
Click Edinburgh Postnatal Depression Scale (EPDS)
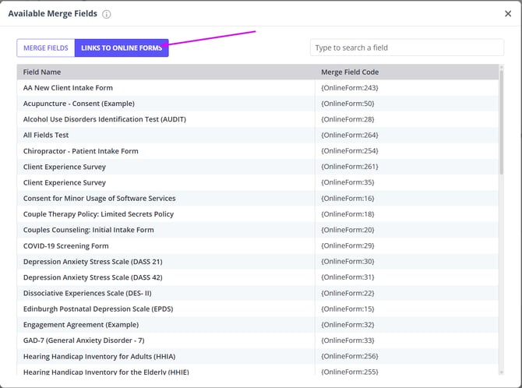coord(97,309)
